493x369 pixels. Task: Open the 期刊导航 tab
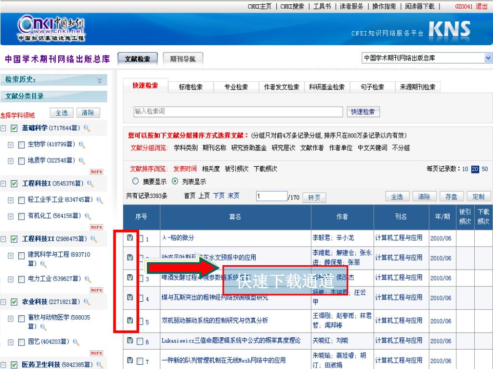[182, 59]
